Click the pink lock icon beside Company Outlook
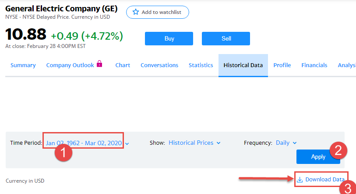The height and width of the screenshot is (194, 356). [99, 65]
